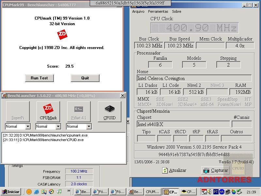This screenshot has height=196, width=261.
Task: Click the hash string 9444b91eb7387a545f67cfbbf85e4d88
Action: 194,155
